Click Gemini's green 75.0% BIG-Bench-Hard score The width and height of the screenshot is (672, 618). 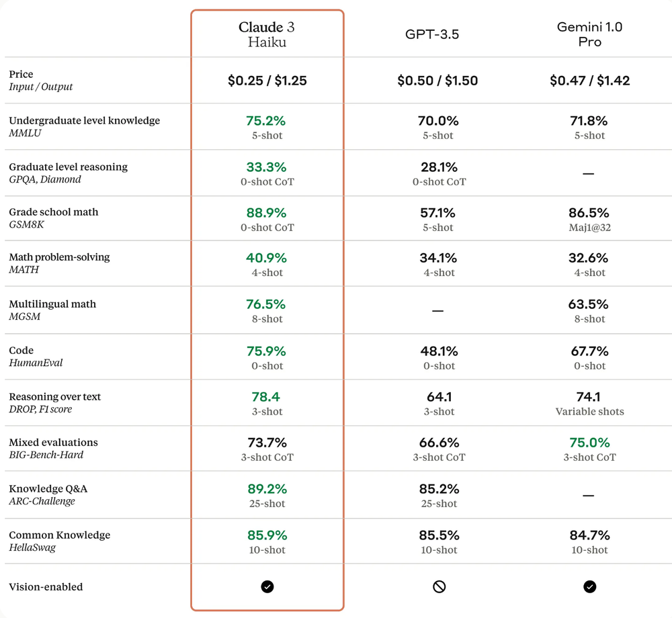click(x=589, y=443)
